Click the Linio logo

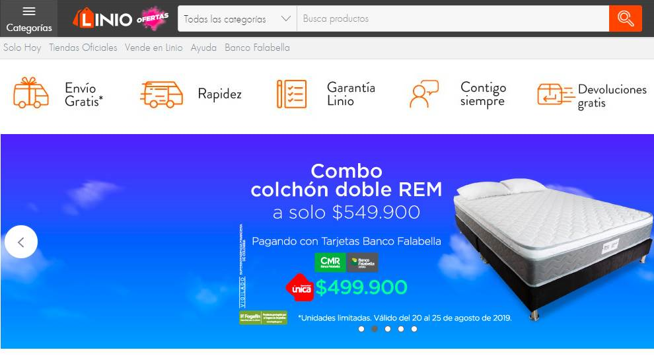(102, 18)
